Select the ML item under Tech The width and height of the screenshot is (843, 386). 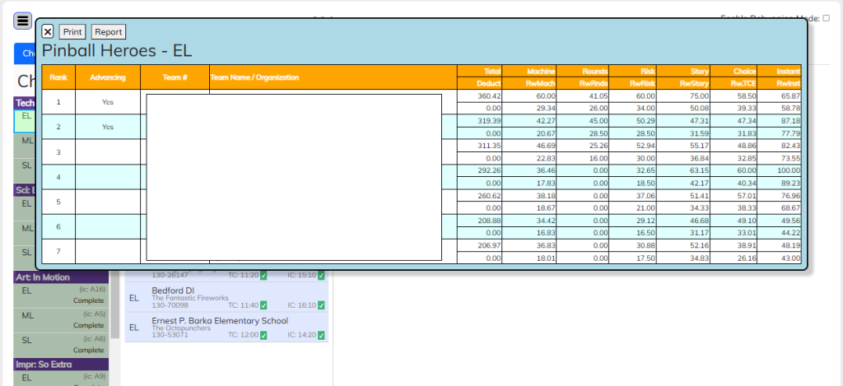point(24,146)
